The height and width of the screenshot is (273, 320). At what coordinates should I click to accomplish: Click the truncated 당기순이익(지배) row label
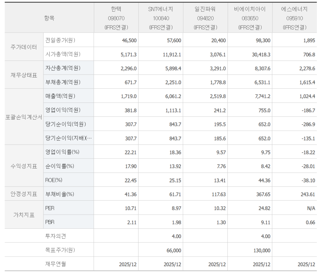coord(68,138)
